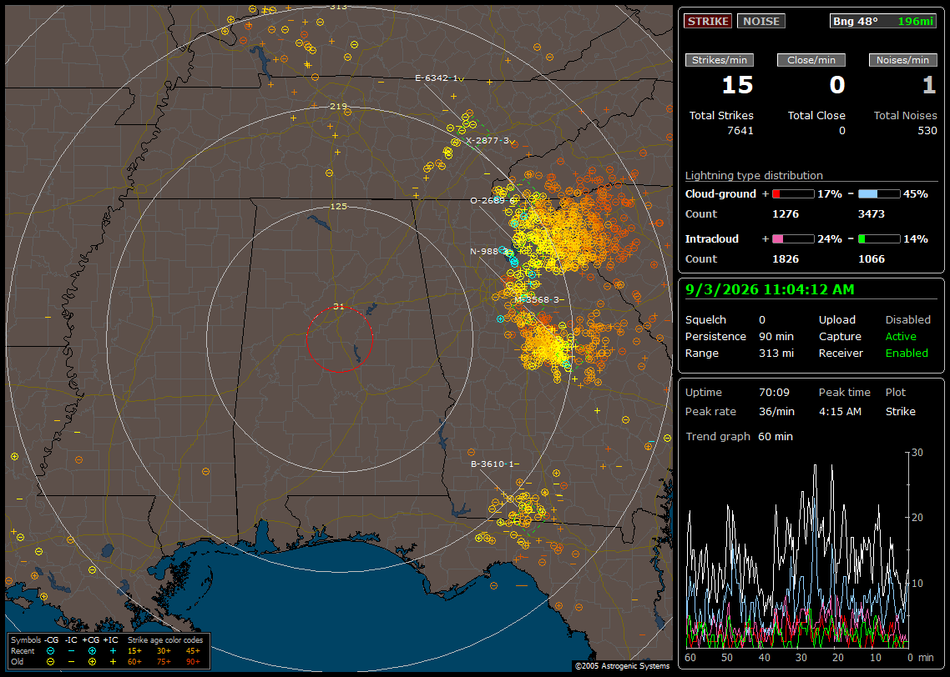Select storm cell label N-988
The width and height of the screenshot is (950, 677).
484,252
